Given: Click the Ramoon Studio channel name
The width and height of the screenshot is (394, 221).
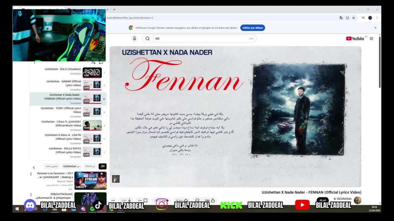Looking at the screenshot, I should 65,181.
